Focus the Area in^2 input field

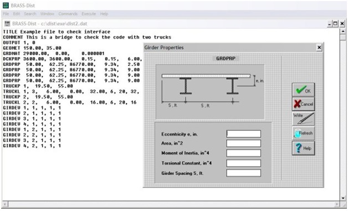(243, 143)
